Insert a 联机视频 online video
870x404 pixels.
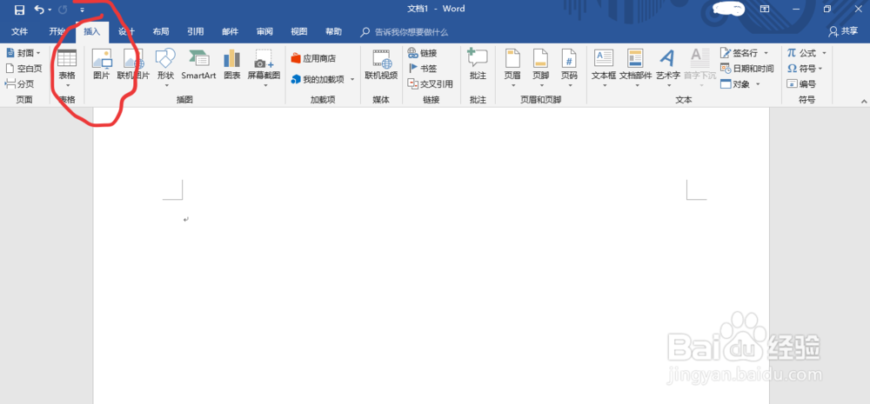pyautogui.click(x=381, y=65)
